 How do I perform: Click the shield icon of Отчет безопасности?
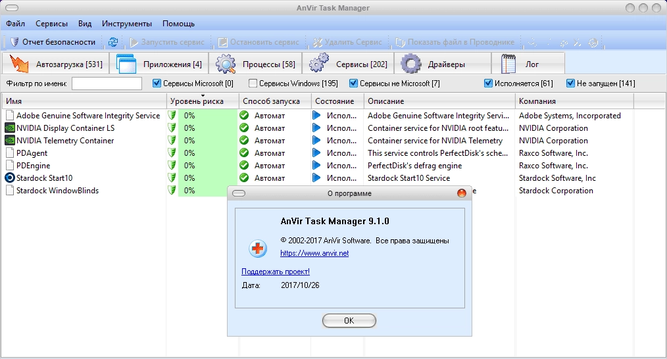click(x=14, y=42)
